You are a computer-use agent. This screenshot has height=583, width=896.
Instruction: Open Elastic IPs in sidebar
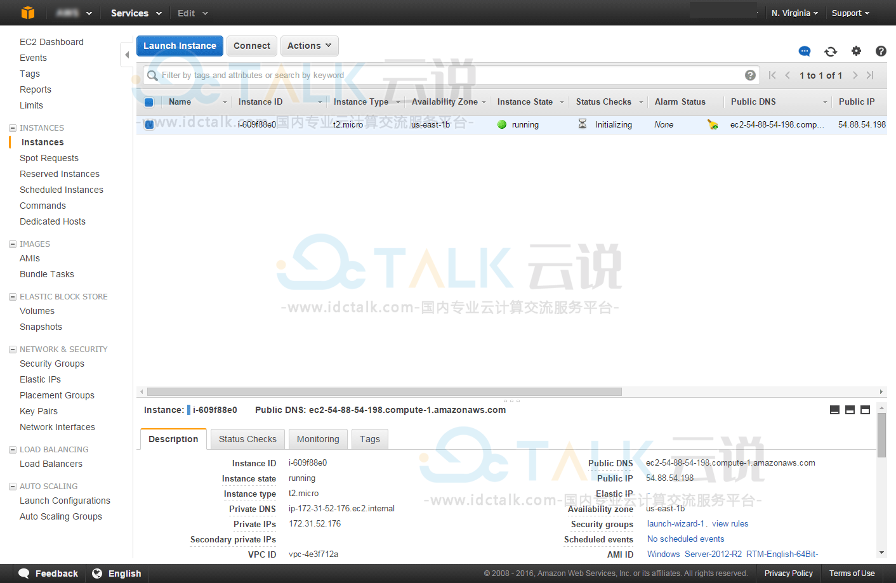(41, 380)
